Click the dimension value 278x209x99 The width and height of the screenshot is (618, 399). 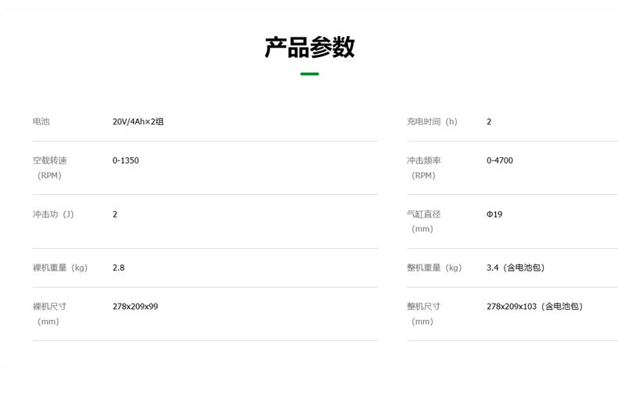[135, 307]
